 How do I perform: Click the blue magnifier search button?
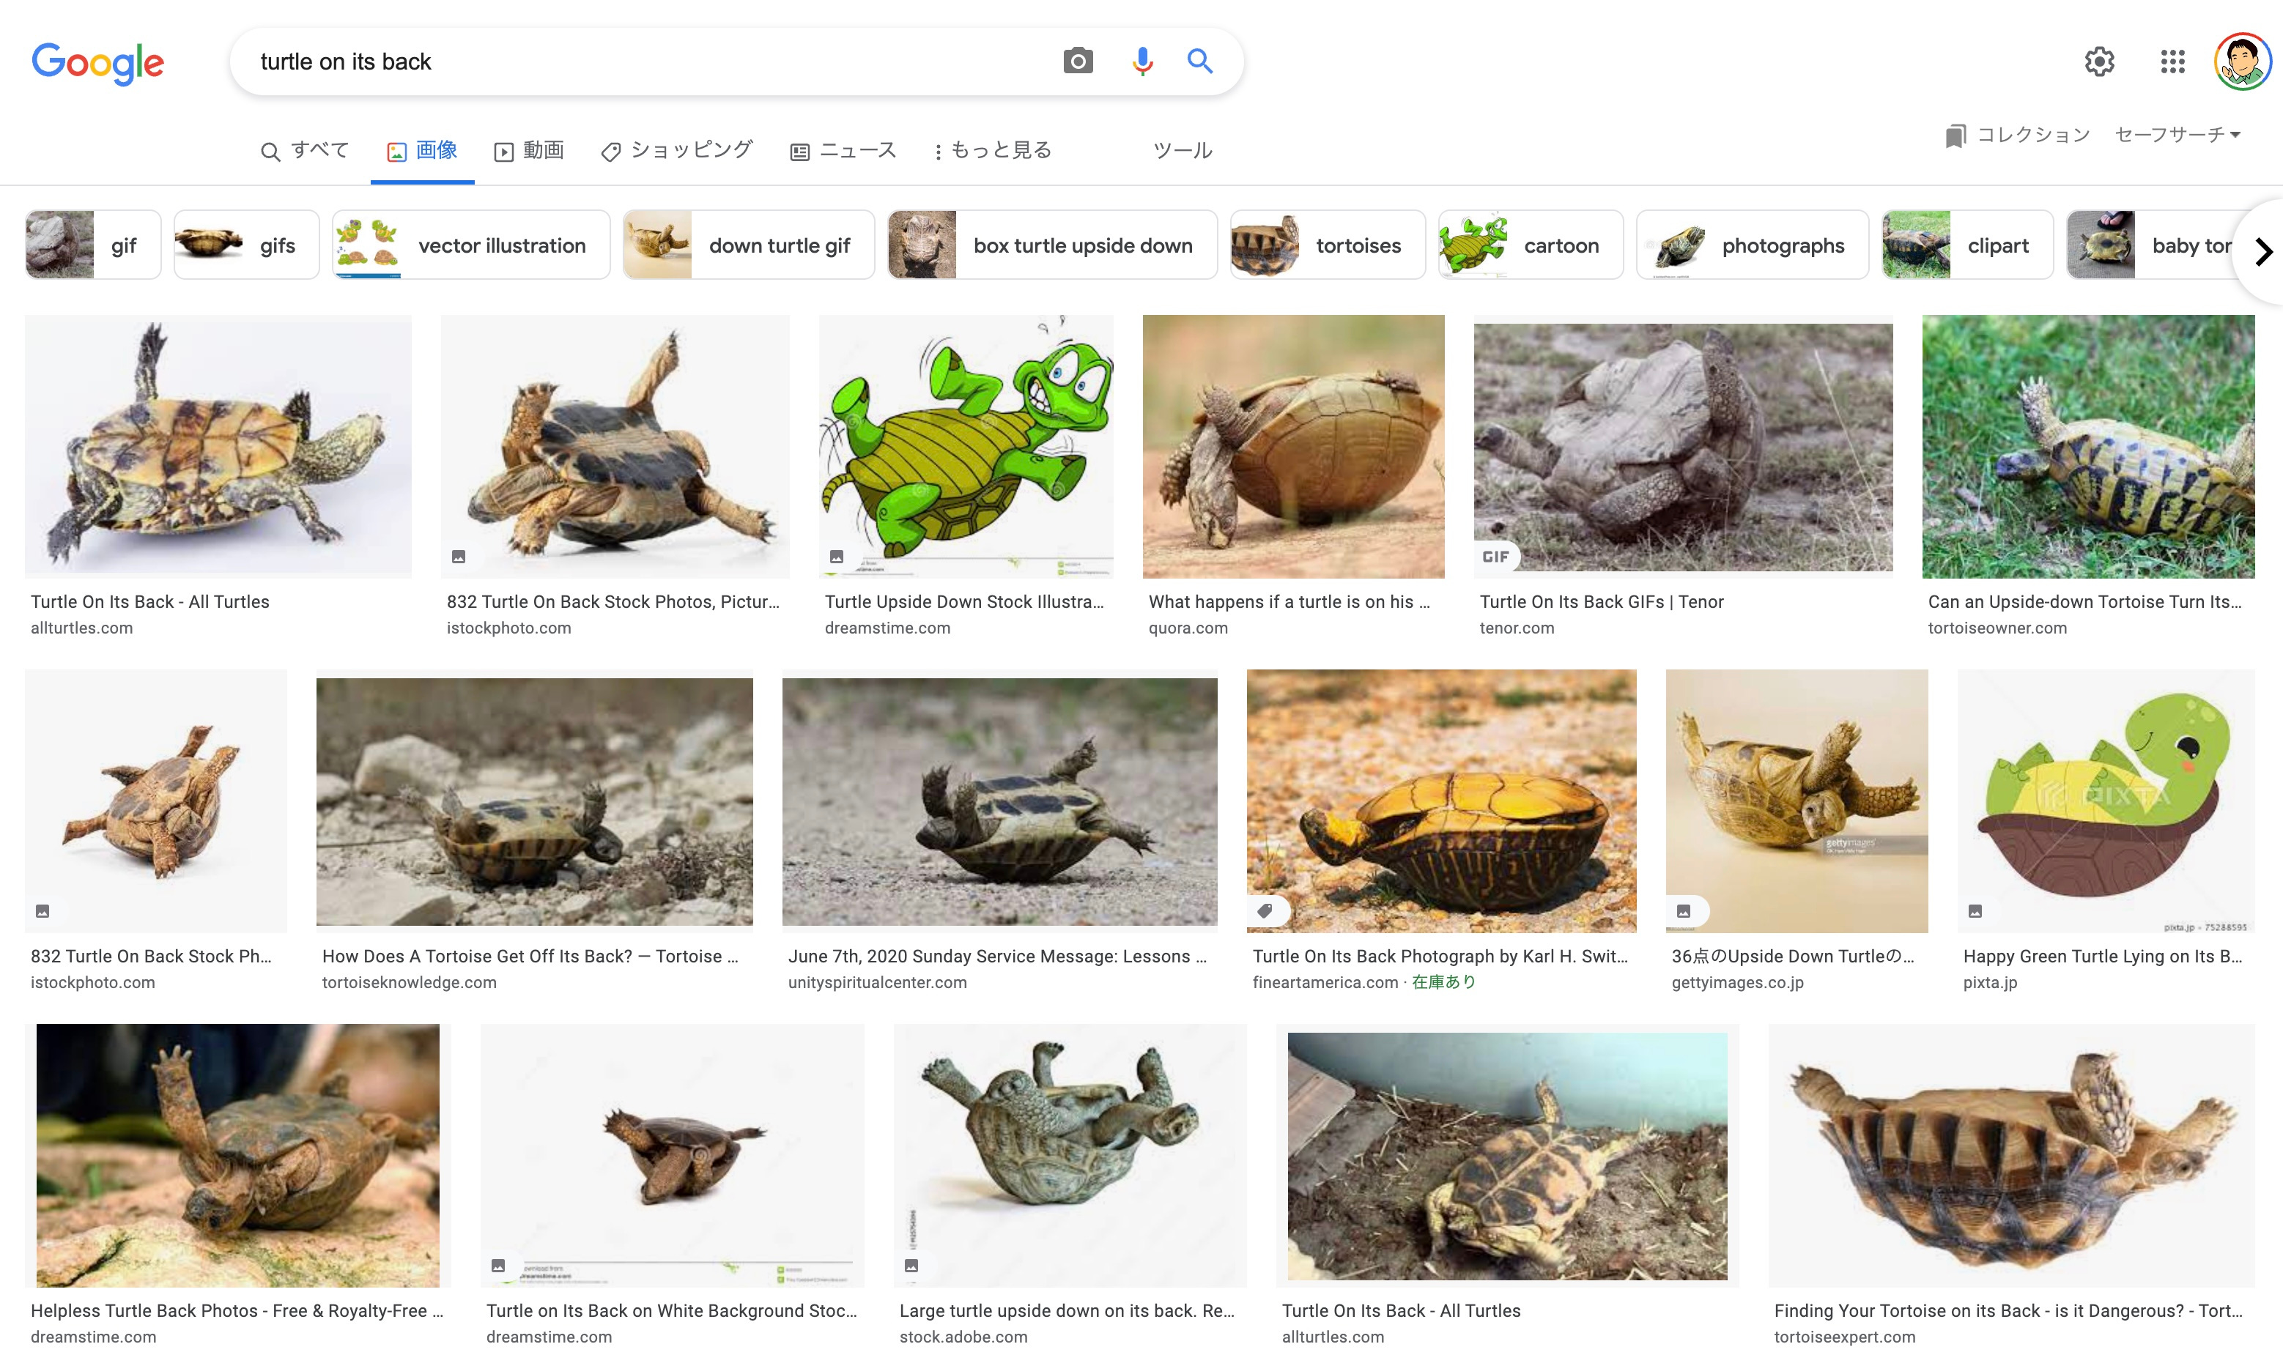[x=1199, y=62]
